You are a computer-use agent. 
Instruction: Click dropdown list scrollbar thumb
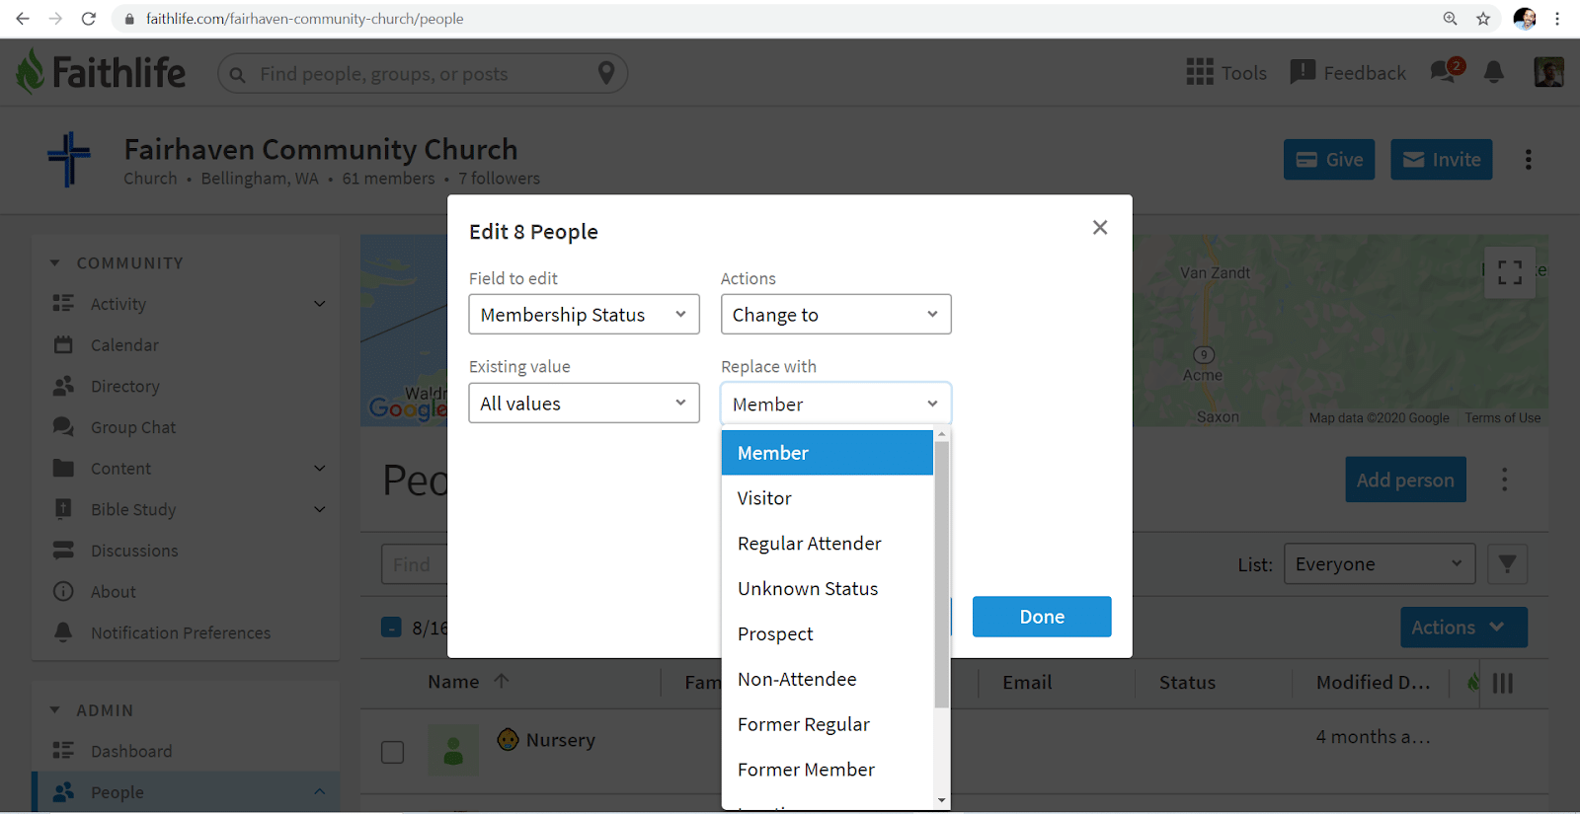942,574
